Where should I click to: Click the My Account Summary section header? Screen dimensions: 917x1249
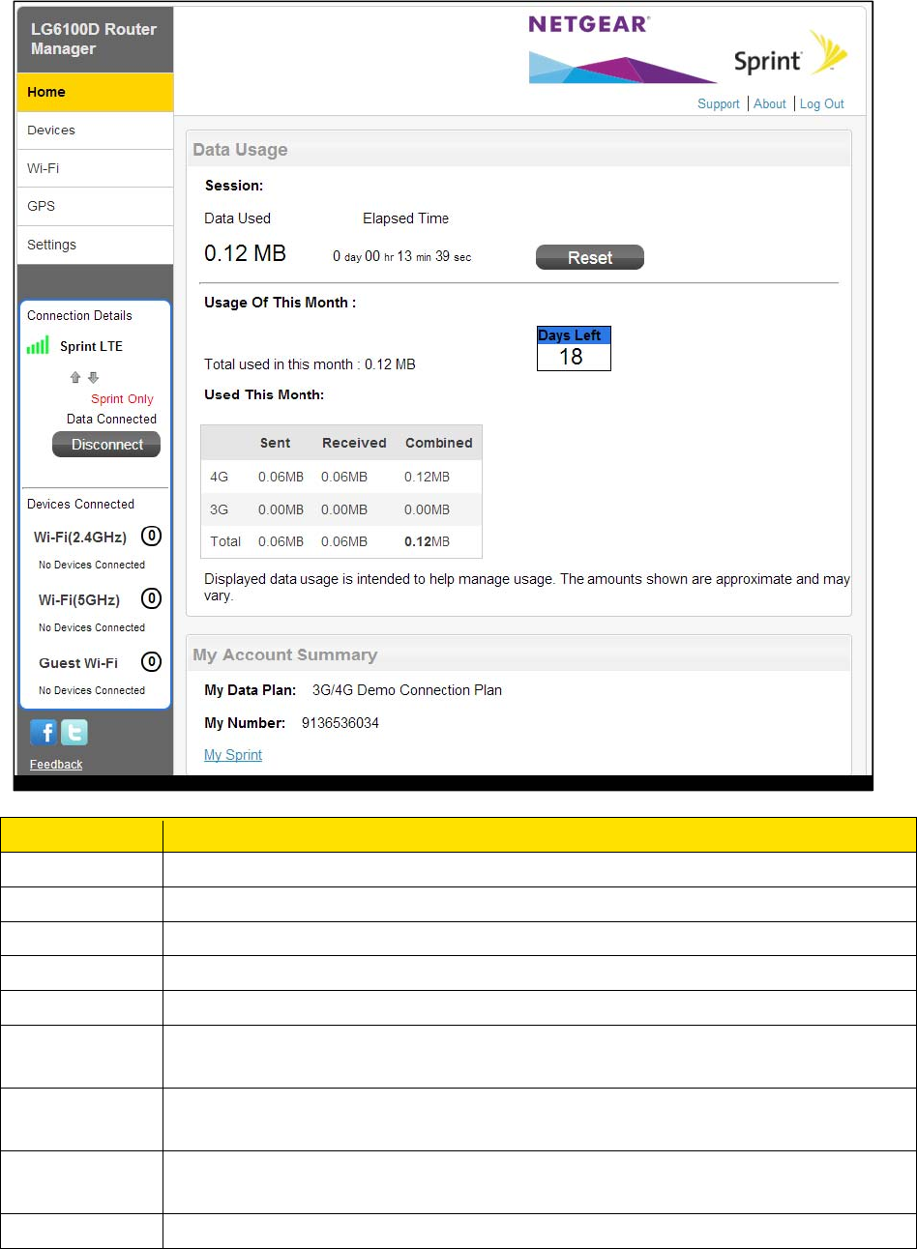tap(285, 654)
